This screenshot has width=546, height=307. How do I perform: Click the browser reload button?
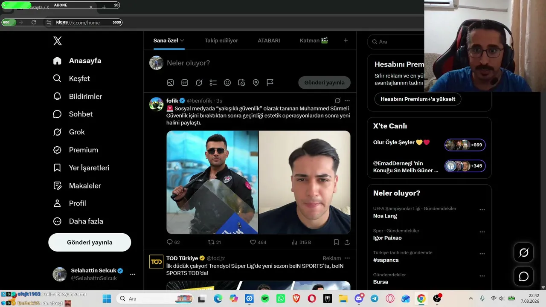tap(34, 22)
